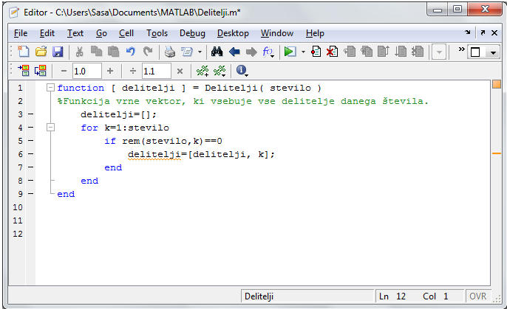Click the Clear breakpoints icon
The image size is (507, 309).
333,52
